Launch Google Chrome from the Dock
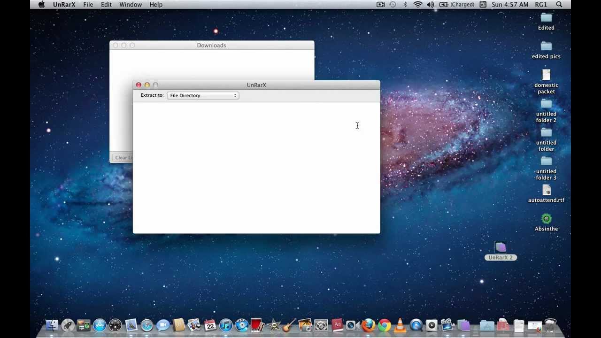 [x=385, y=325]
